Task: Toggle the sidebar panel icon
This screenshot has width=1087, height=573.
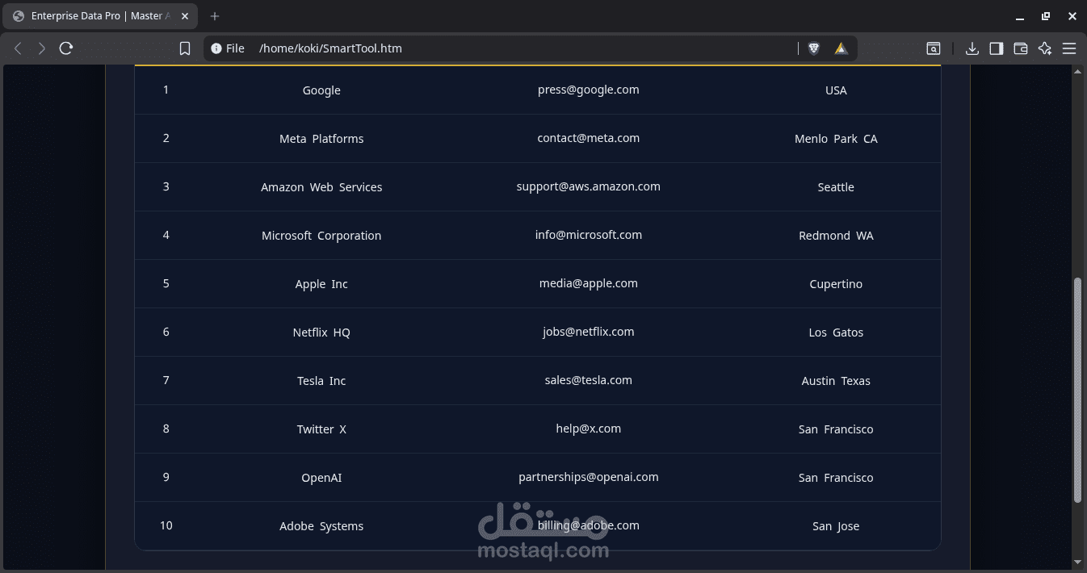Action: [997, 48]
